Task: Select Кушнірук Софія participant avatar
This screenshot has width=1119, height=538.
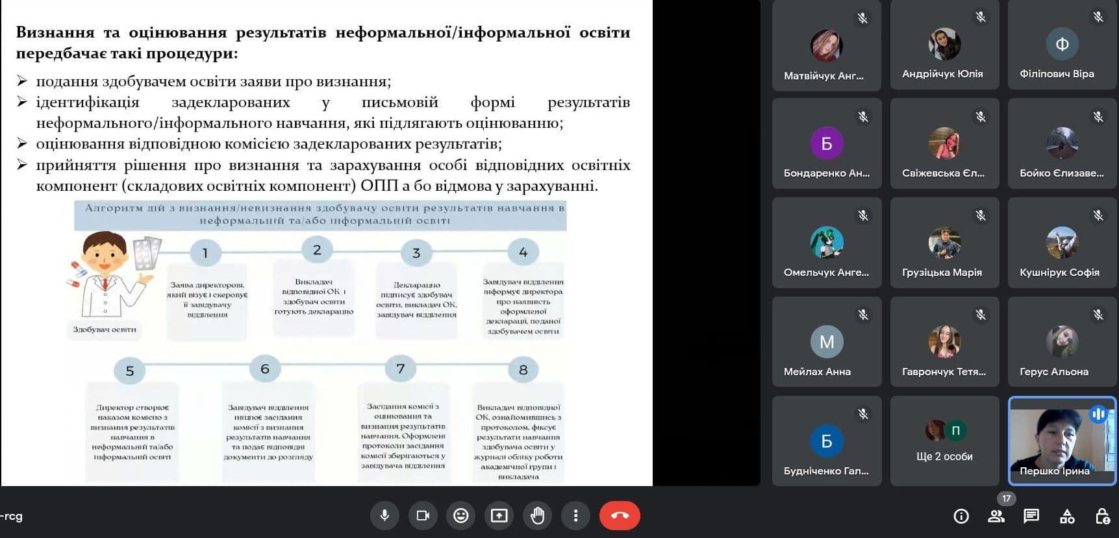Action: [x=1062, y=243]
